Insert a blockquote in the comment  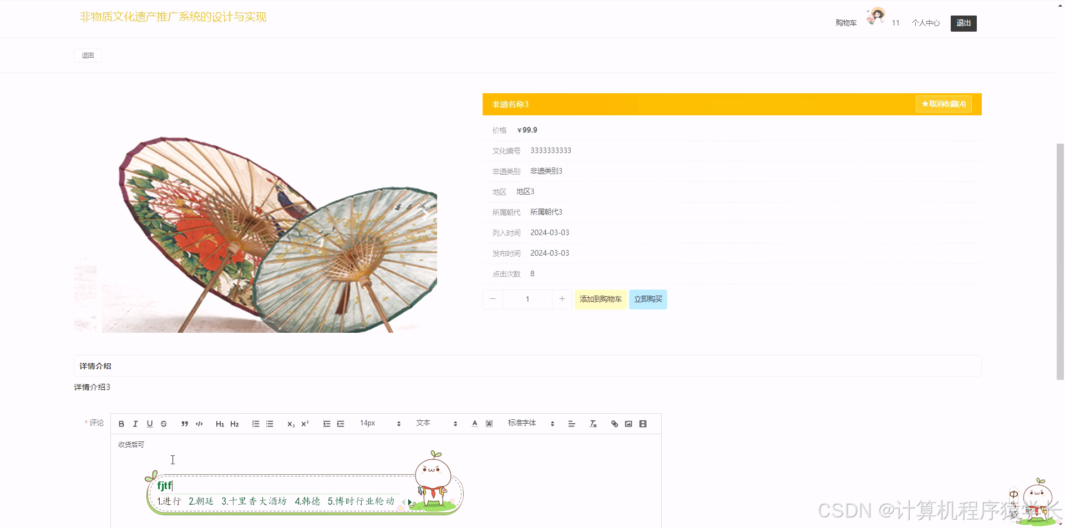pos(185,424)
